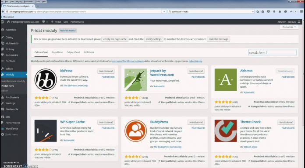Screen dimensions: 305x168
Task: Install bbPress with its Nainštalovať button
Action: click(x=106, y=71)
